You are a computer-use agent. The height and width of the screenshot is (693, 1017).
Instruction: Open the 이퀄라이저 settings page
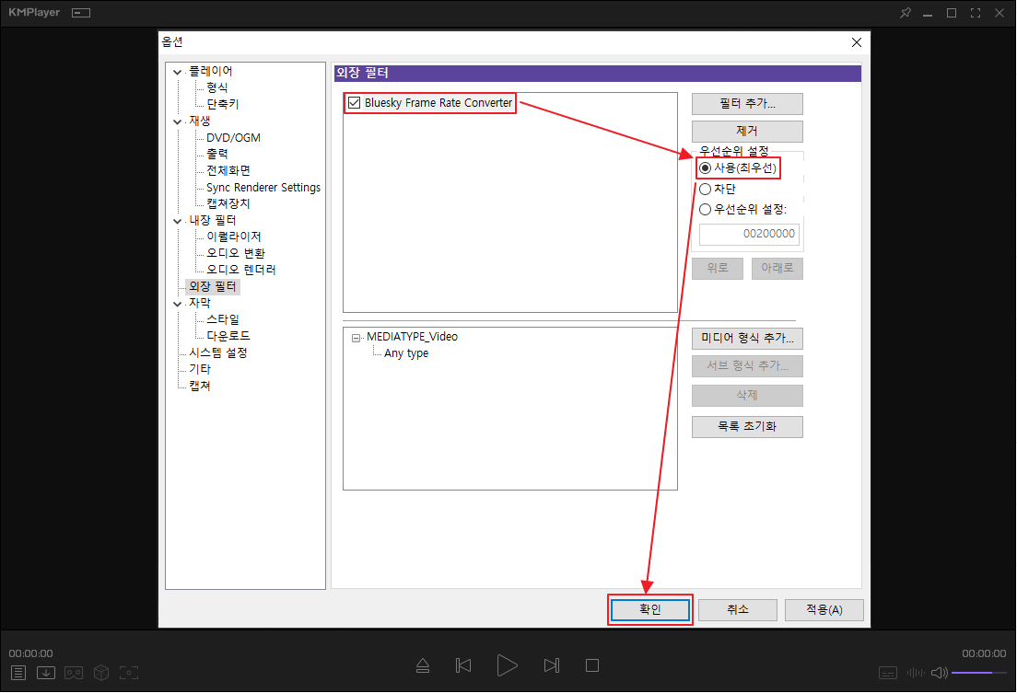pyautogui.click(x=234, y=237)
